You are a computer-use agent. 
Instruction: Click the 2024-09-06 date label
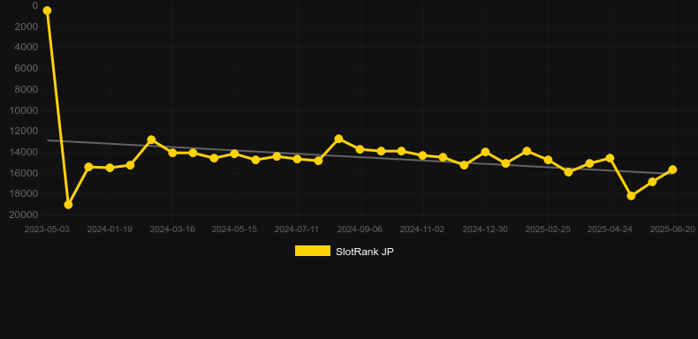(x=360, y=230)
